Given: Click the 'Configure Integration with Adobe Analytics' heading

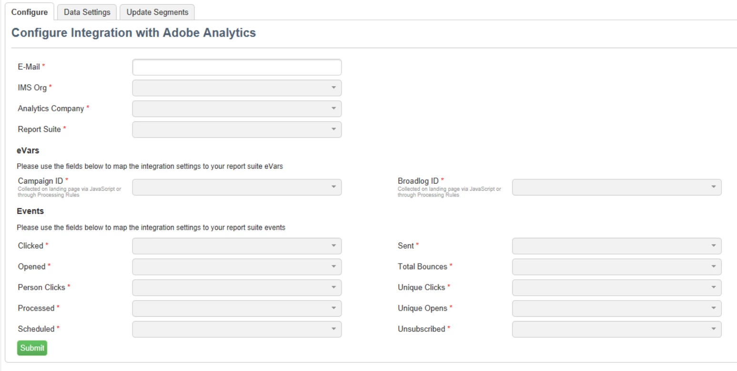Looking at the screenshot, I should (134, 33).
